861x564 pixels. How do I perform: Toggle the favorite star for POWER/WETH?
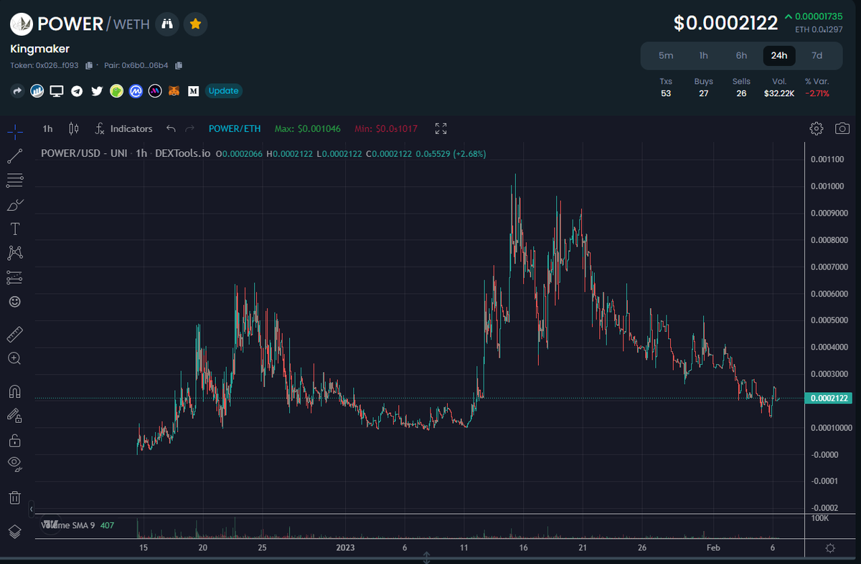[195, 24]
